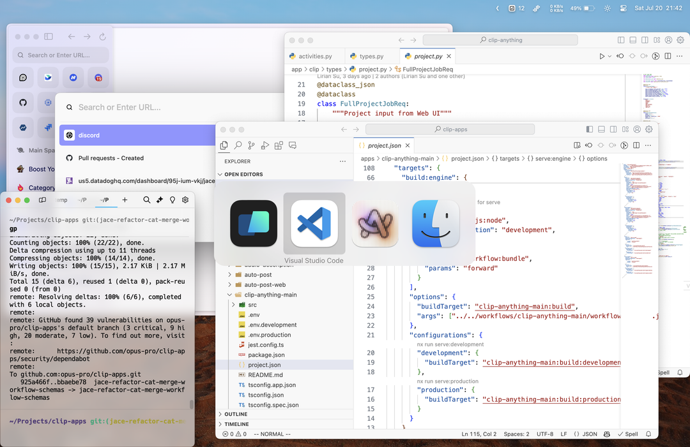This screenshot has height=447, width=690.
Task: Collapse the OPEN EDITORS section
Action: (x=243, y=174)
